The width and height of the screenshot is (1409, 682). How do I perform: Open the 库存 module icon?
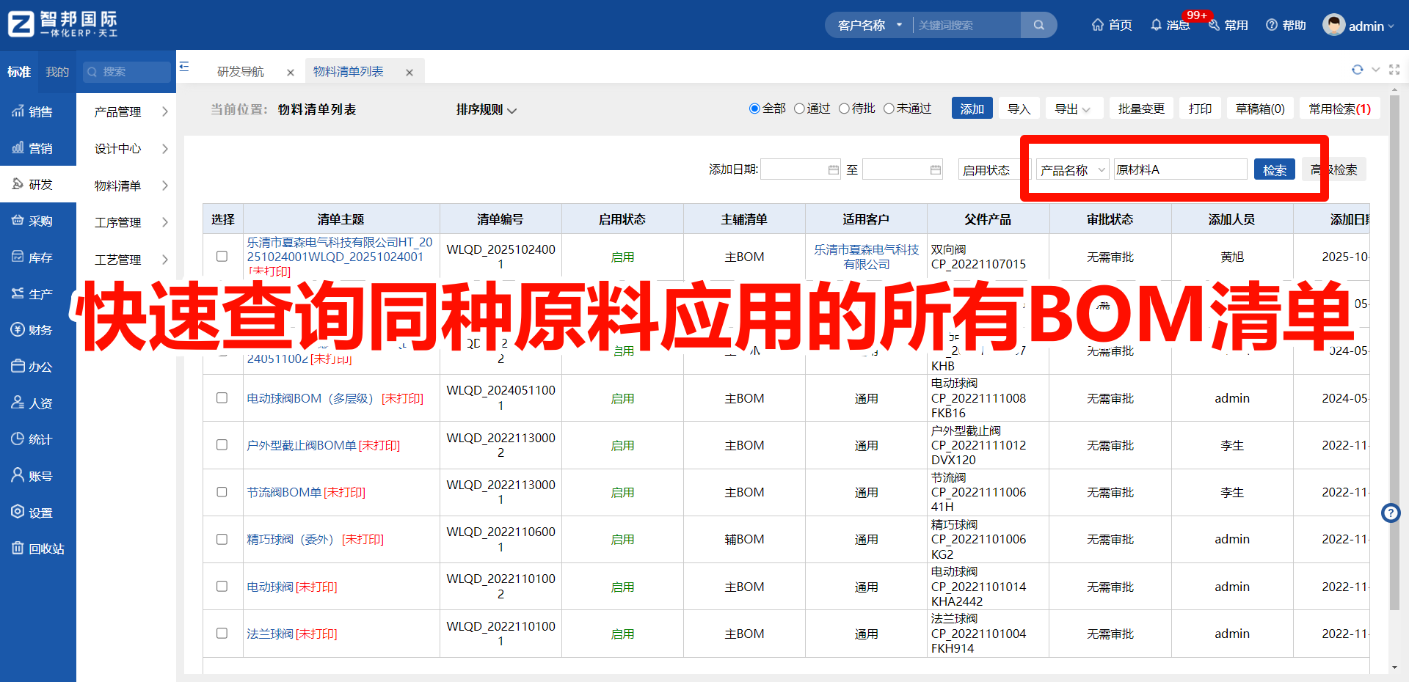38,257
